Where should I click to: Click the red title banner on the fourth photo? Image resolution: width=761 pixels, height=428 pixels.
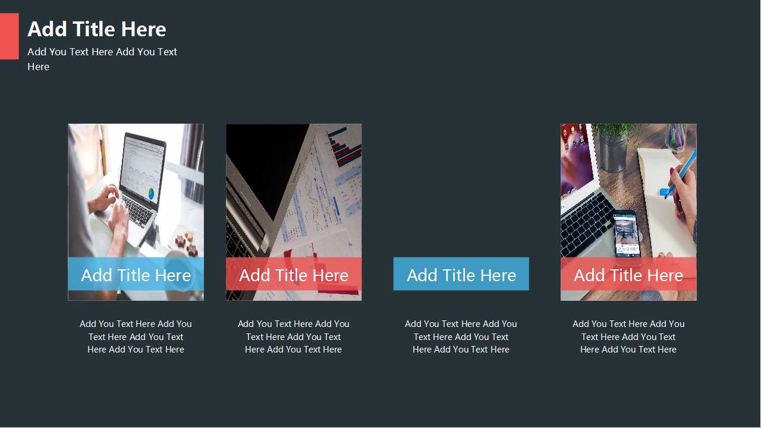(628, 274)
